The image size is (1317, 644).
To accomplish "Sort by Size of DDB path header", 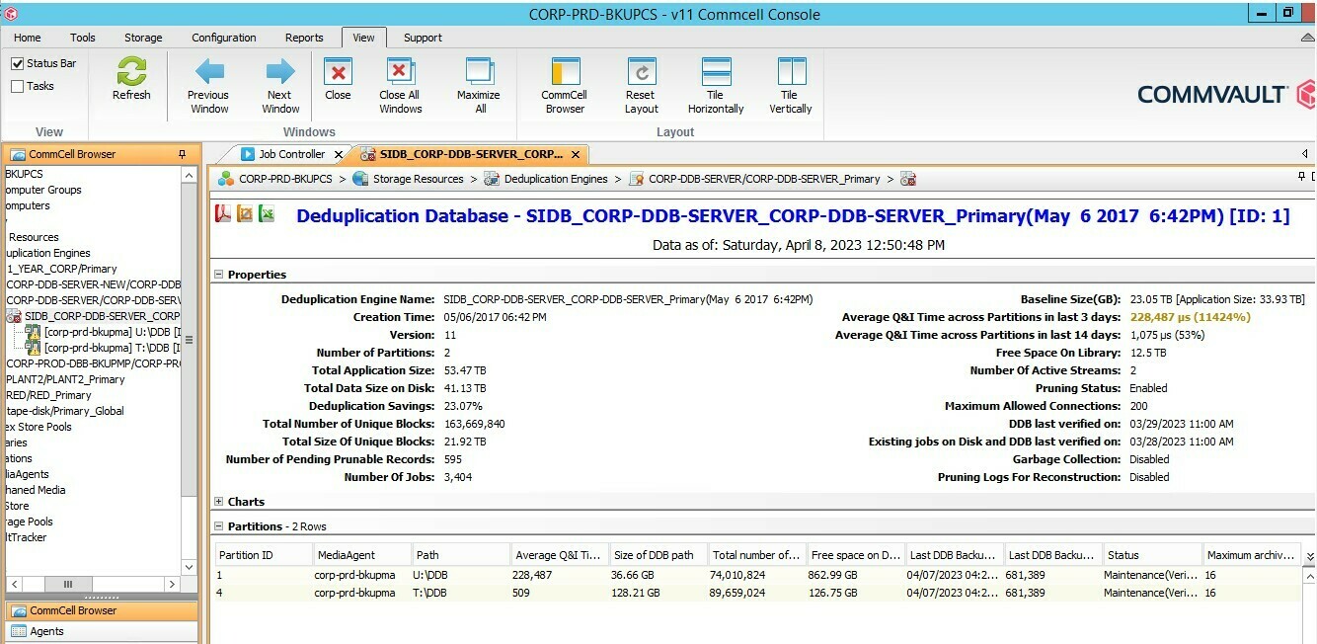I will pyautogui.click(x=658, y=555).
